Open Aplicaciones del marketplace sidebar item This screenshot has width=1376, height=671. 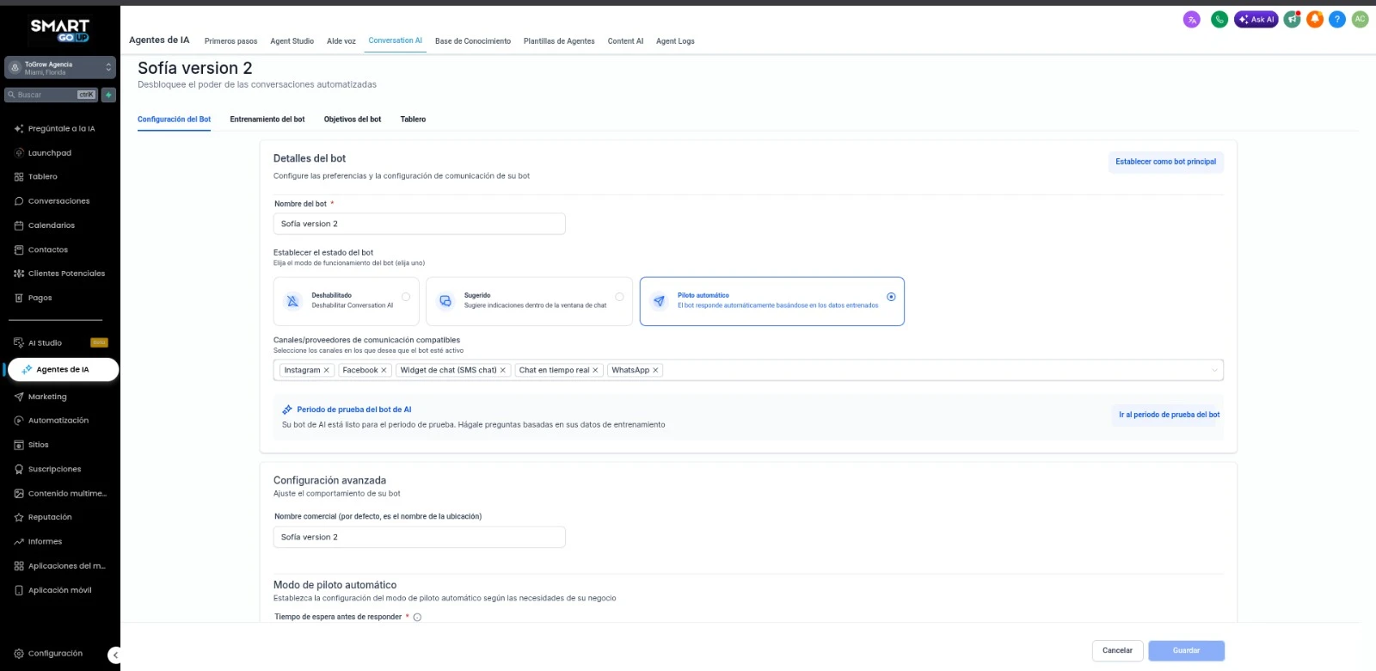click(x=60, y=566)
